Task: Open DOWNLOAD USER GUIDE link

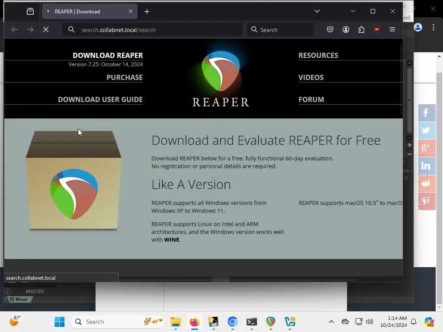Action: (100, 99)
